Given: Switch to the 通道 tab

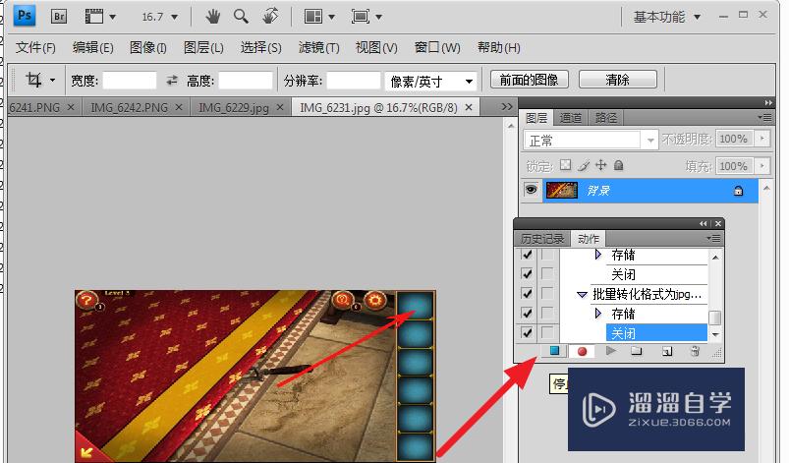Looking at the screenshot, I should 571,118.
